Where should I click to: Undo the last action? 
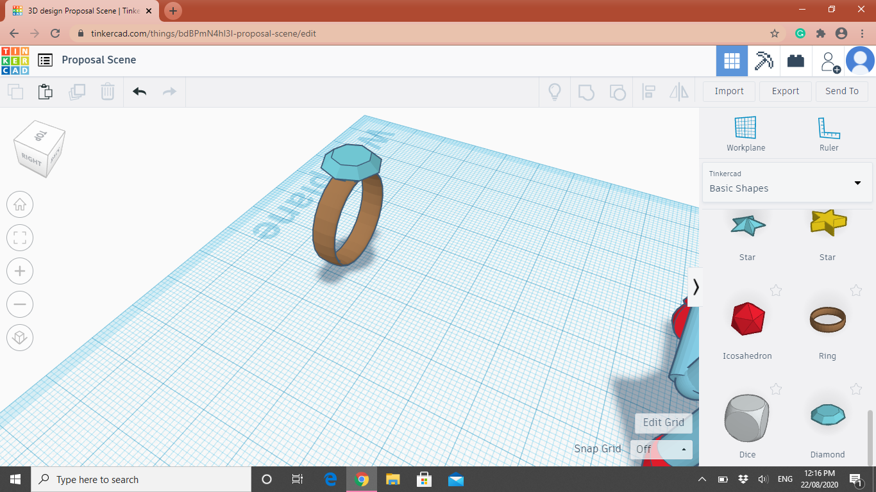coord(139,92)
